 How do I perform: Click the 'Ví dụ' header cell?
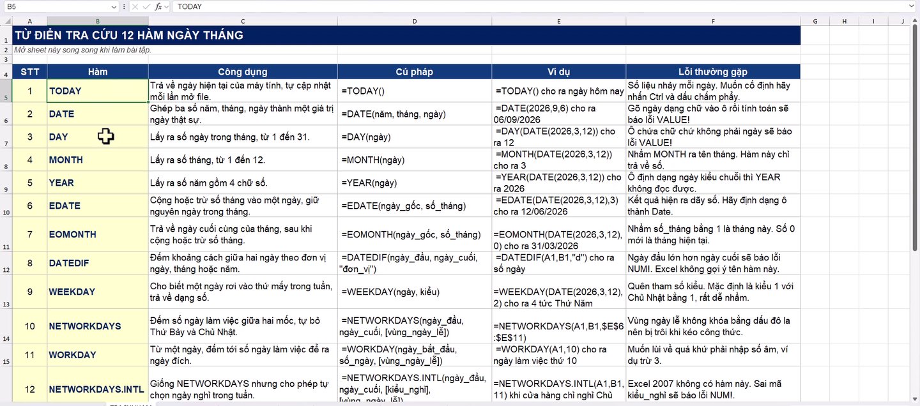coord(559,71)
